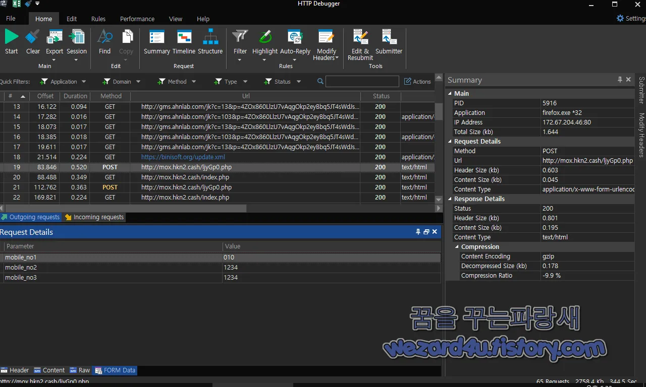Click the Auto-Reply icon
This screenshot has width=646, height=387.
click(295, 37)
